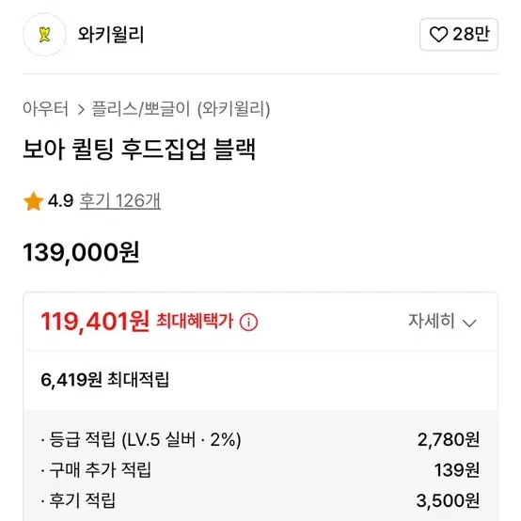Open the 최대혜택가 info circle icon
Image resolution: width=521 pixels, height=521 pixels.
point(248,322)
